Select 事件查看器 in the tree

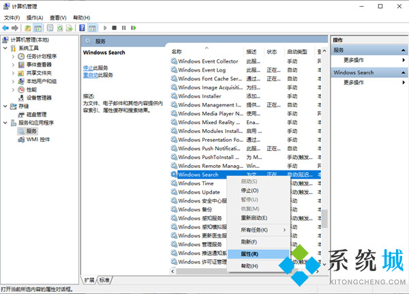(x=39, y=65)
